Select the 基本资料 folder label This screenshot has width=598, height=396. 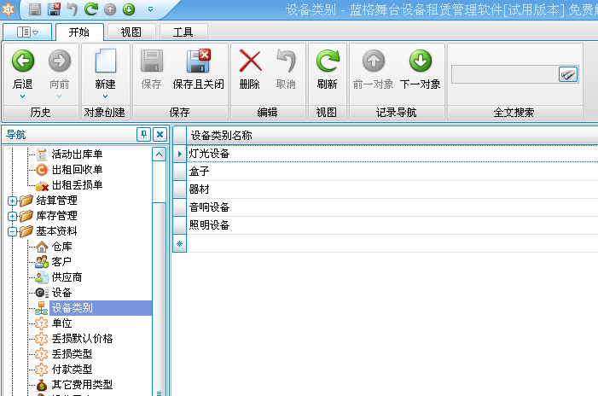coord(56,231)
